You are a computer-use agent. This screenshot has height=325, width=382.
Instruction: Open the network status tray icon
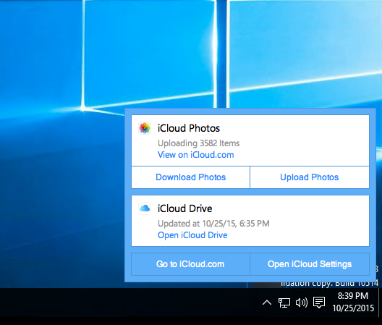pyautogui.click(x=284, y=303)
